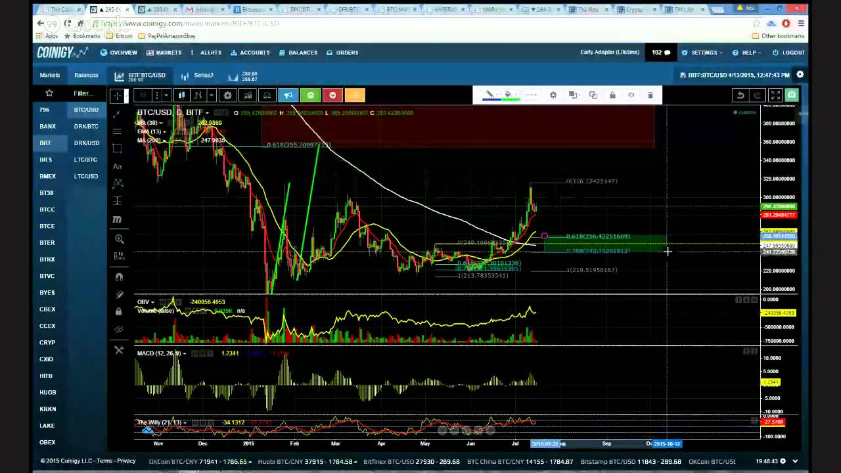
Task: Open the Orders menu
Action: click(x=342, y=53)
